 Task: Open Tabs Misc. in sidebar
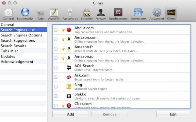24,51
